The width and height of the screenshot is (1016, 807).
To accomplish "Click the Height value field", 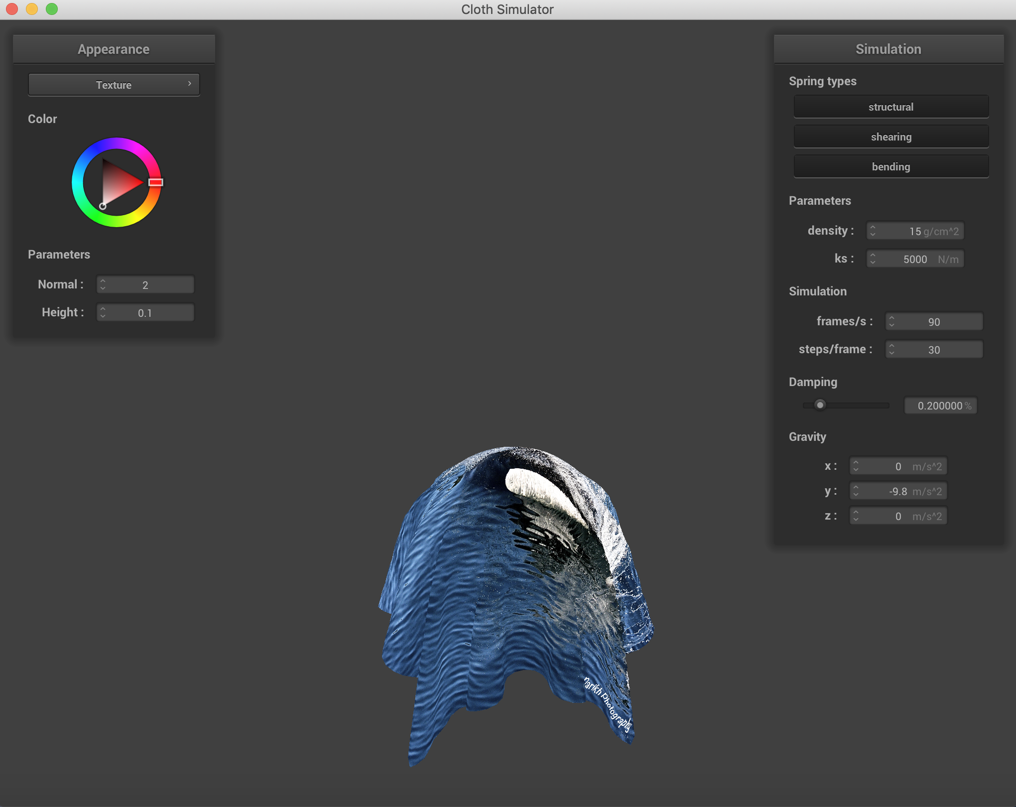I will click(x=145, y=313).
